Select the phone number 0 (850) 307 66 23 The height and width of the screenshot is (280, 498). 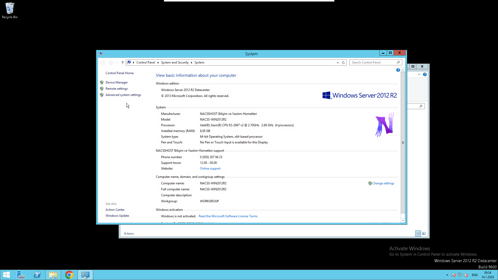211,157
